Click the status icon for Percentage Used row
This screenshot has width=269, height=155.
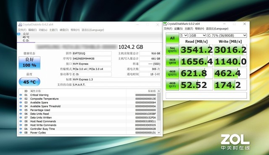(21, 110)
